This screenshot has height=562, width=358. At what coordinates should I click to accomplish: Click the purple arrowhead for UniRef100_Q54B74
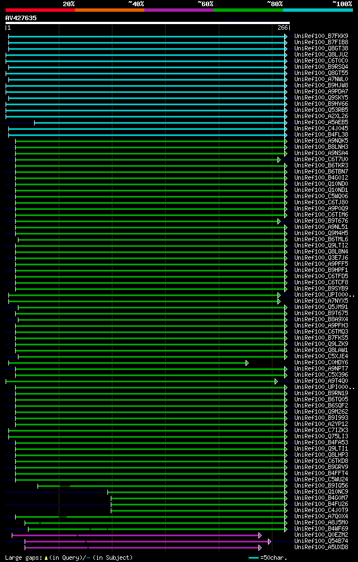270,541
